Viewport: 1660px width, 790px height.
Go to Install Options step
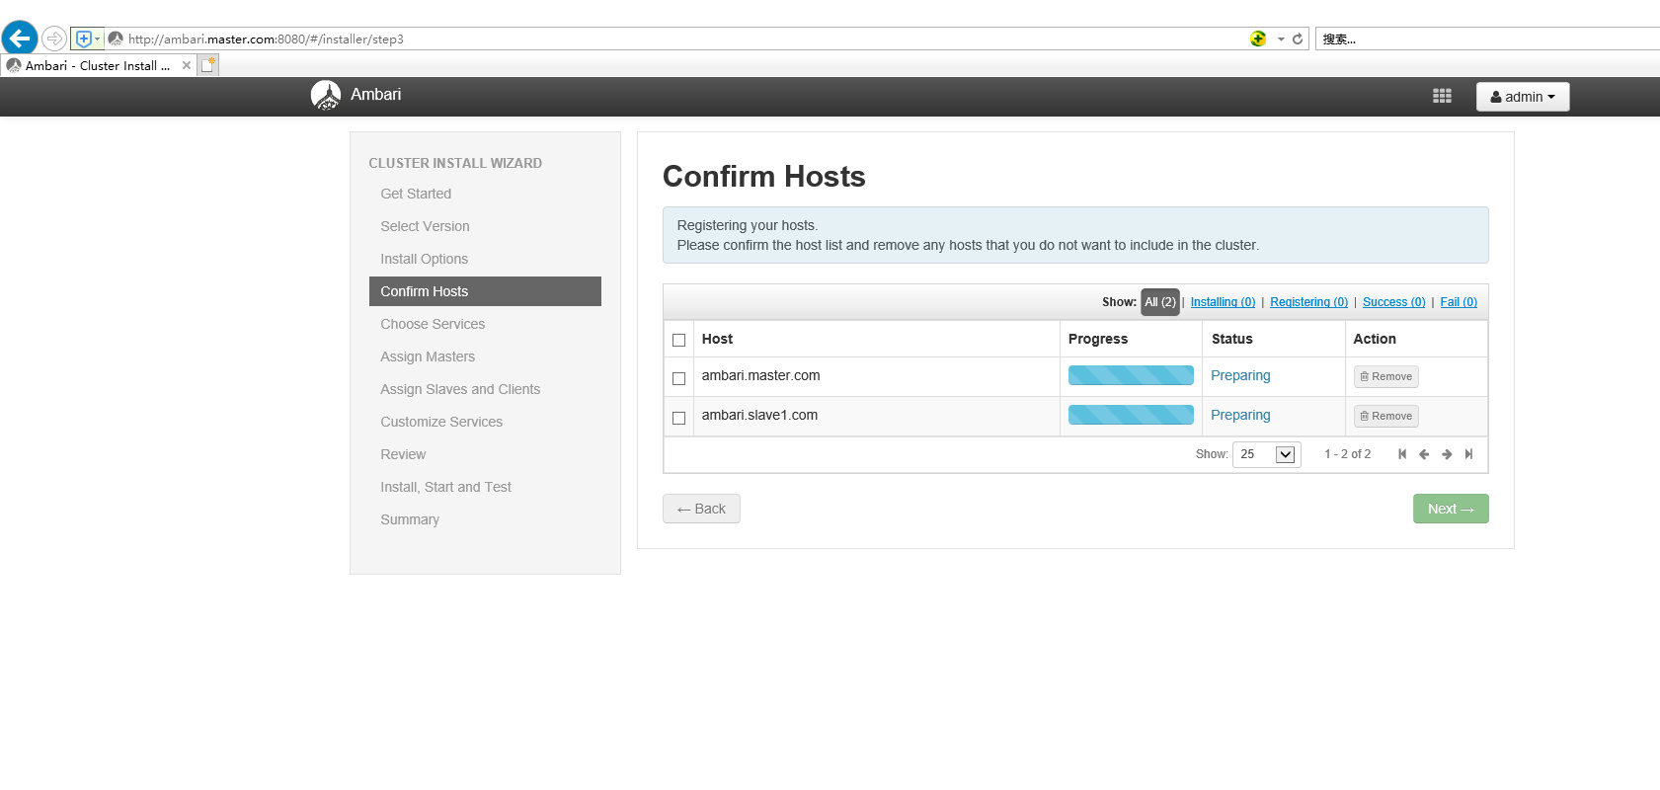[424, 259]
